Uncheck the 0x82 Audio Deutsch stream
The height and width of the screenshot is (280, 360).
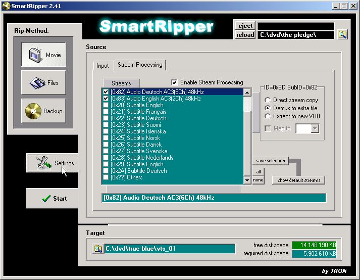point(106,91)
